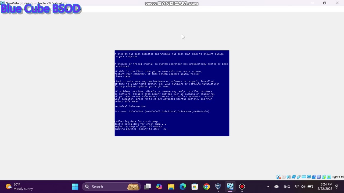Click the CPU virtualization 'V' status icon
The width and height of the screenshot is (344, 193).
coord(319,177)
